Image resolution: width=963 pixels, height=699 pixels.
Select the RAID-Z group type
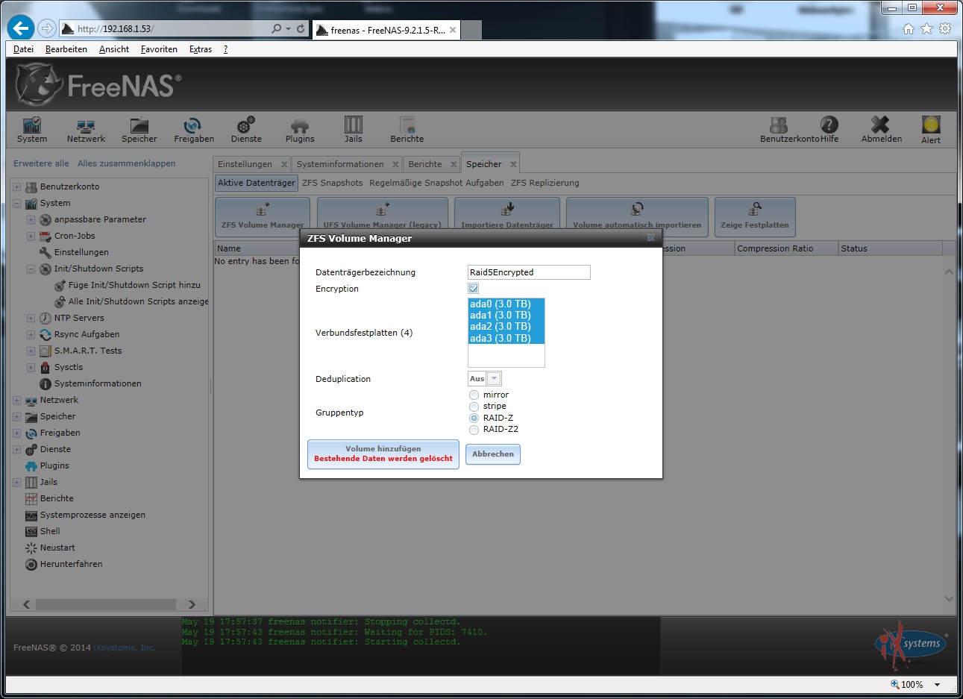474,418
